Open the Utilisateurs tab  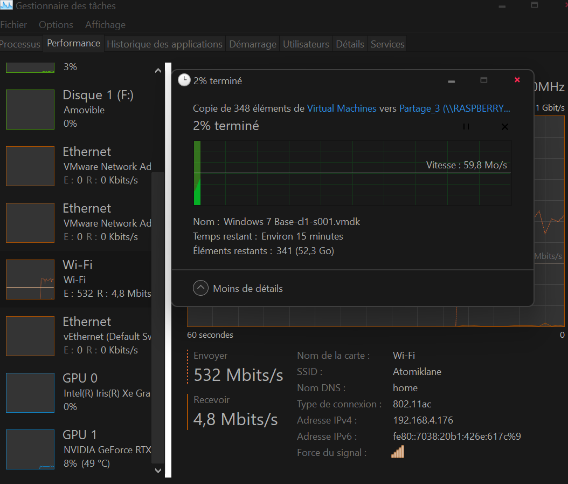(x=306, y=44)
